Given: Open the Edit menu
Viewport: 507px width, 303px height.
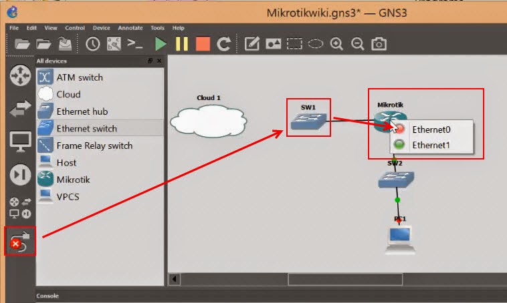Looking at the screenshot, I should pyautogui.click(x=31, y=28).
